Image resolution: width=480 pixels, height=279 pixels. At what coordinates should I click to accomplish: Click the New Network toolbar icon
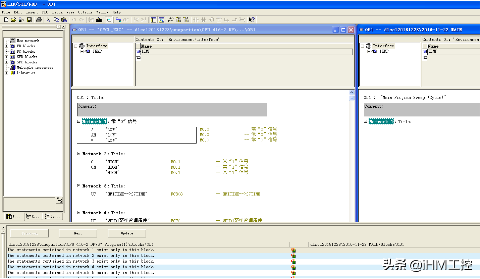(x=171, y=20)
